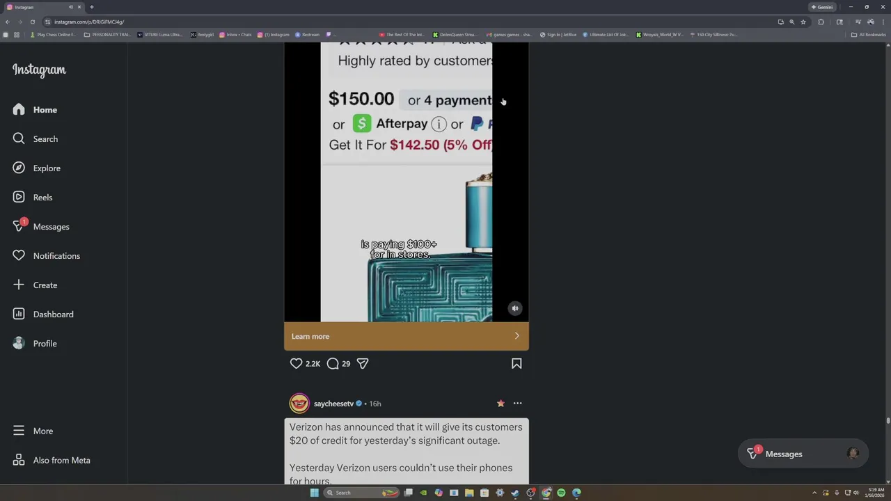891x501 pixels.
Task: Go to Instagram Home in sidebar
Action: [x=35, y=110]
